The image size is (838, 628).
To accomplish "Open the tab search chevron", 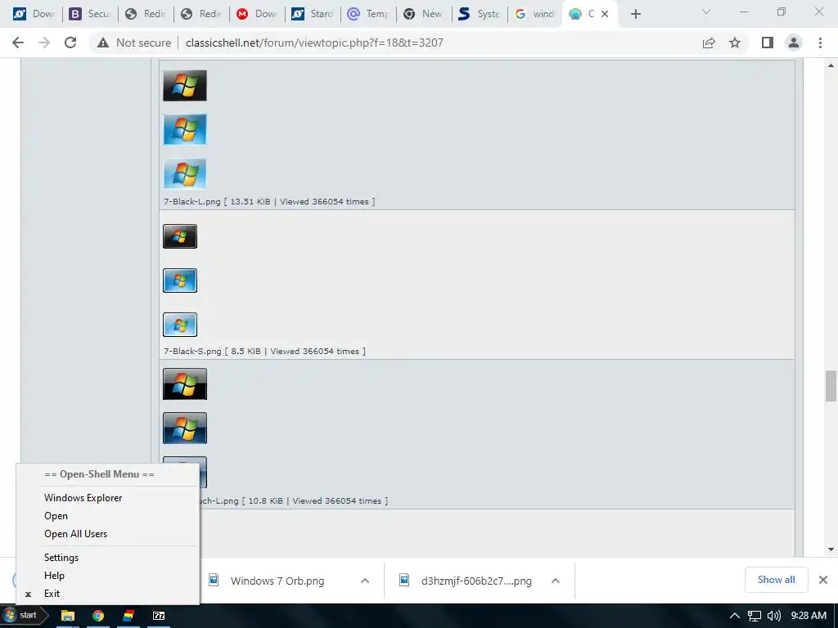I will (x=706, y=11).
